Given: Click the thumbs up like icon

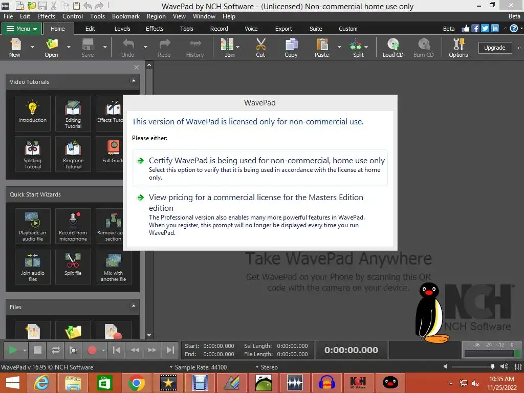Looking at the screenshot, I should pos(466,29).
